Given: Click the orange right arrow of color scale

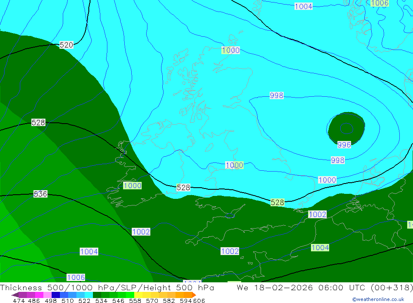Looking at the screenshot, I should (194, 295).
